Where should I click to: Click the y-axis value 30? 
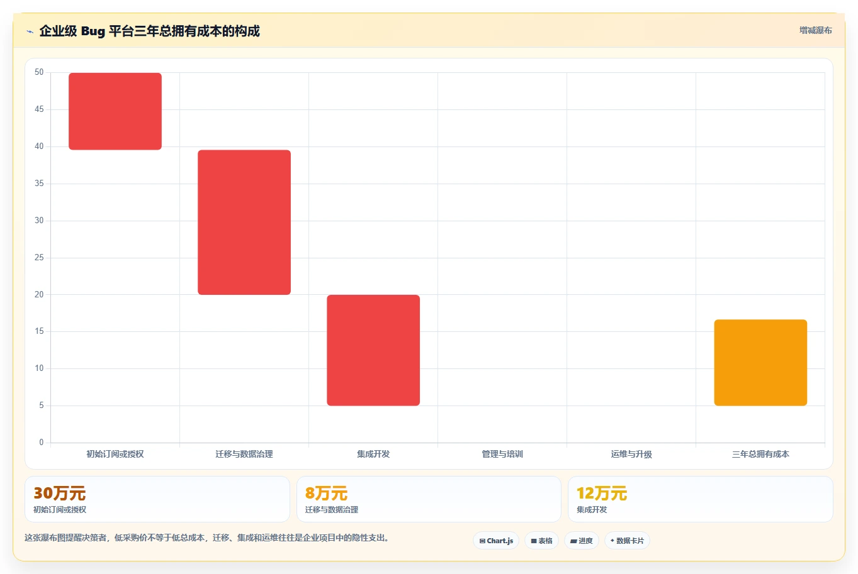pos(39,221)
